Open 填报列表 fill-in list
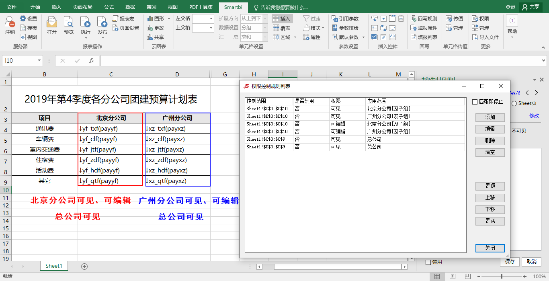 point(424,37)
